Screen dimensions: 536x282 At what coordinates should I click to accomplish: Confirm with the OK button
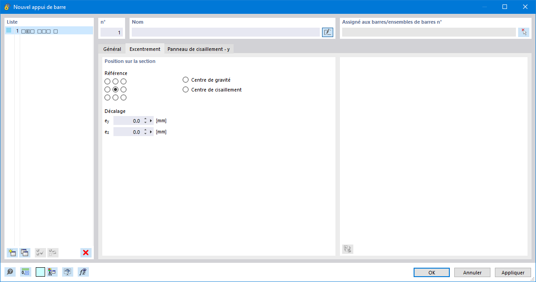432,272
